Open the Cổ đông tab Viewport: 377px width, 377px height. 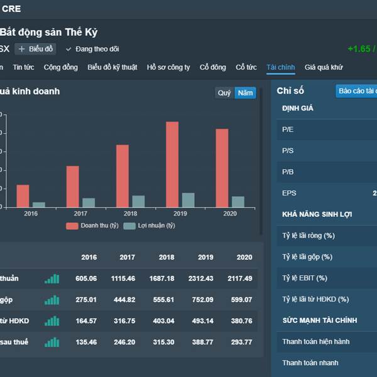(x=213, y=67)
